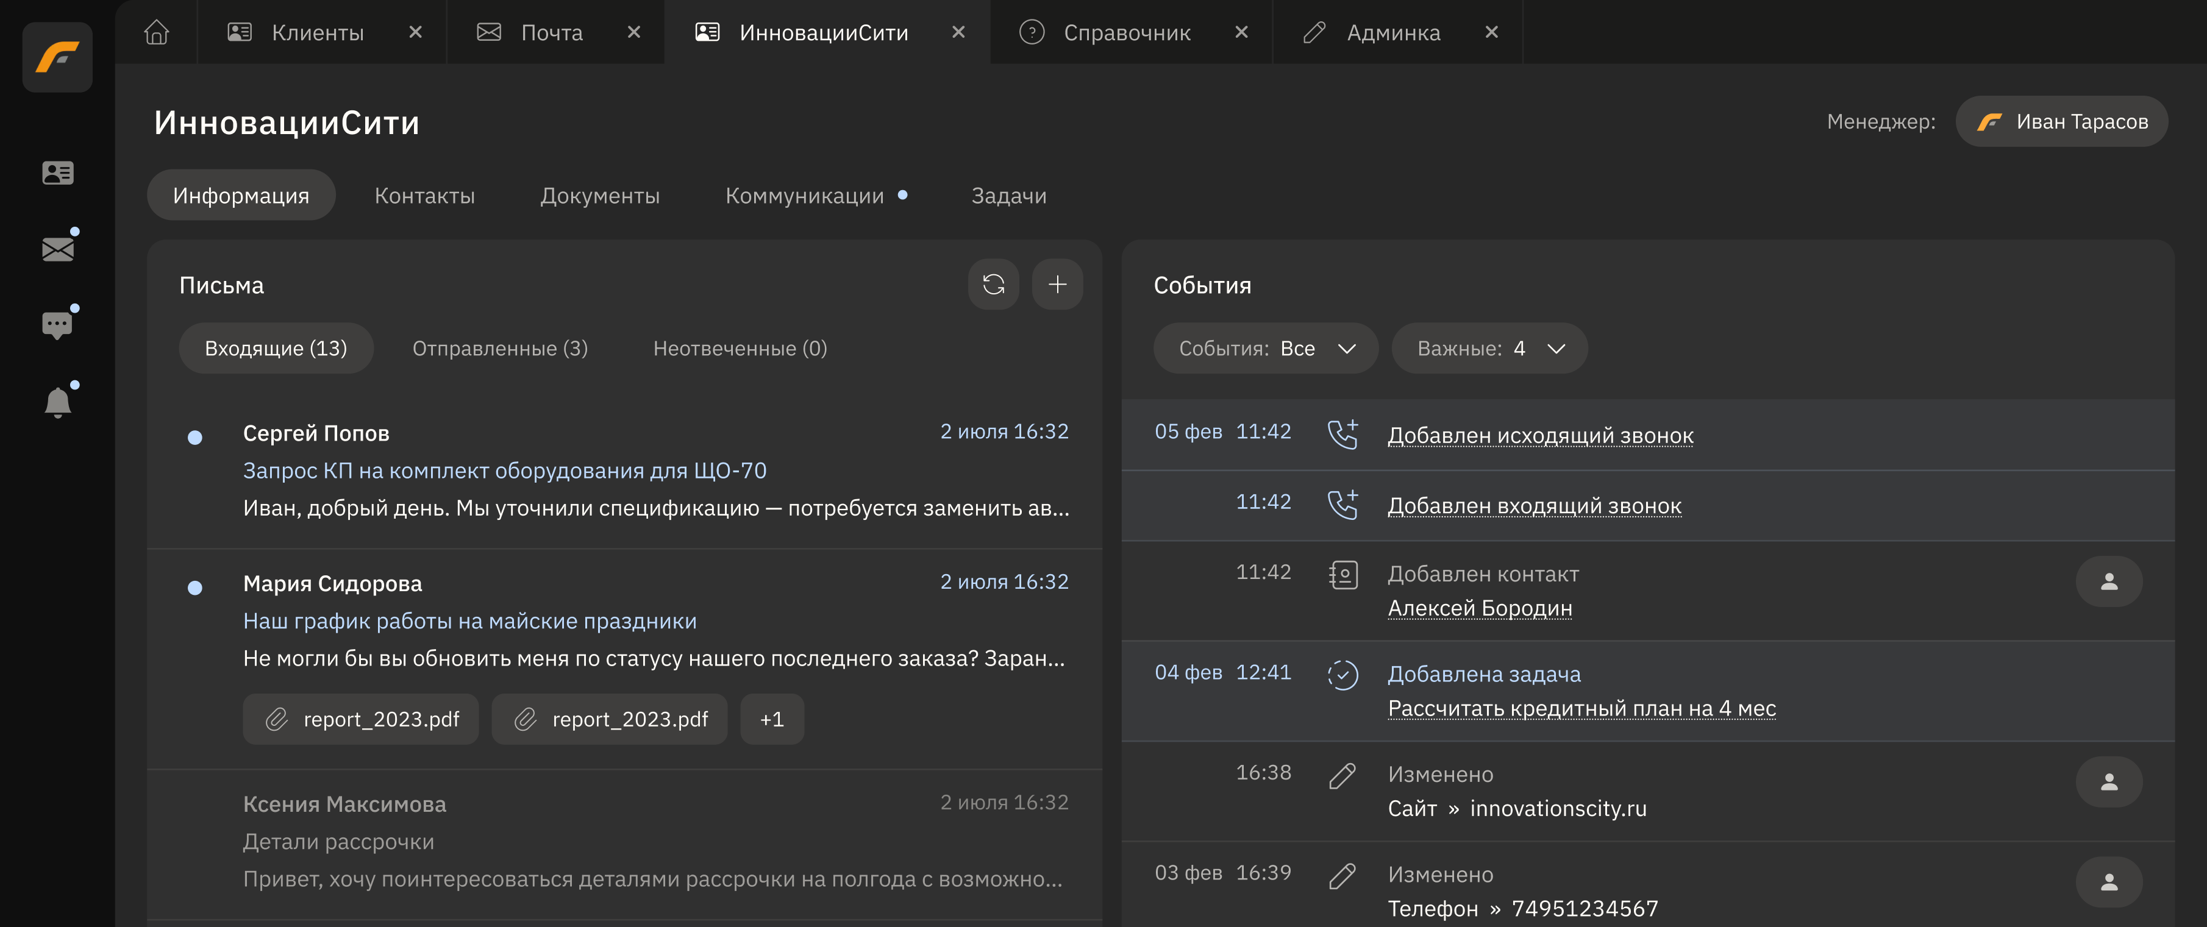
Task: Switch to the Коммуникации tab
Action: (805, 196)
